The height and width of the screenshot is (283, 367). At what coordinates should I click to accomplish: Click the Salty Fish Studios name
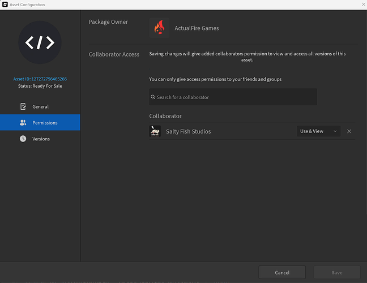tap(188, 131)
